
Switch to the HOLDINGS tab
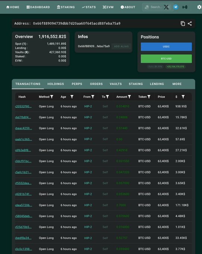point(56,84)
